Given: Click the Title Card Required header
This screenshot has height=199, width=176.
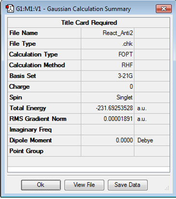Looking at the screenshot, I should tap(89, 23).
